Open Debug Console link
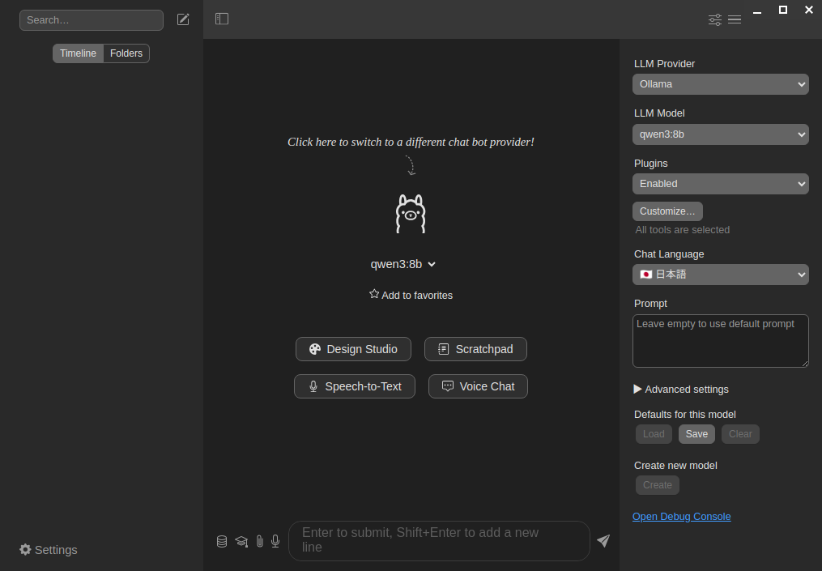Viewport: 822px width, 571px height. tap(682, 517)
